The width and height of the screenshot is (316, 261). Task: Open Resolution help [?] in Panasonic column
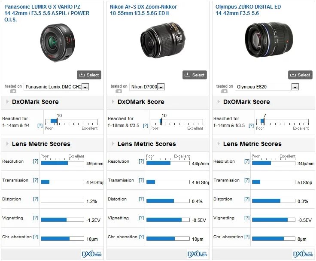tap(36, 161)
